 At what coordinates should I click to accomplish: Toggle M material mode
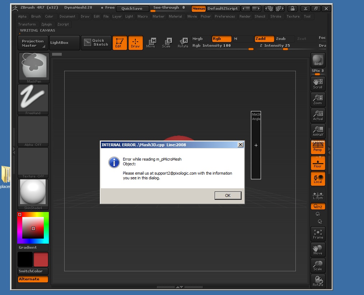click(x=243, y=38)
